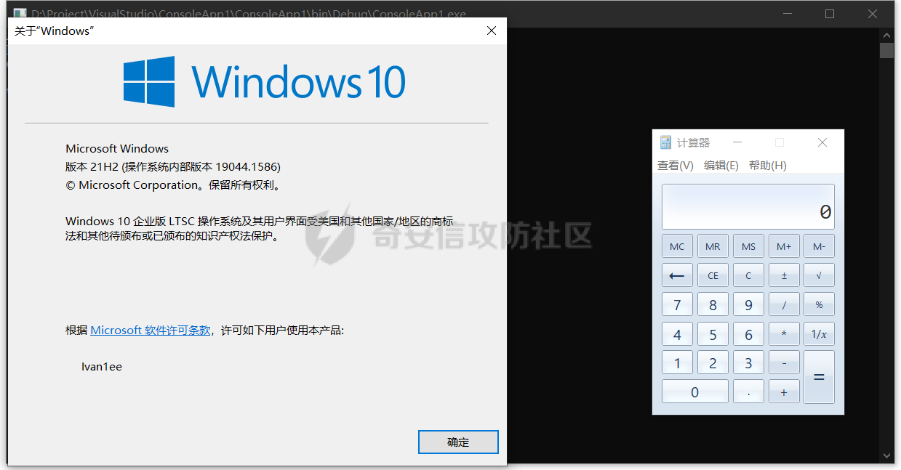Click the console window scrollbar down arrow
The image size is (901, 470).
pyautogui.click(x=886, y=455)
